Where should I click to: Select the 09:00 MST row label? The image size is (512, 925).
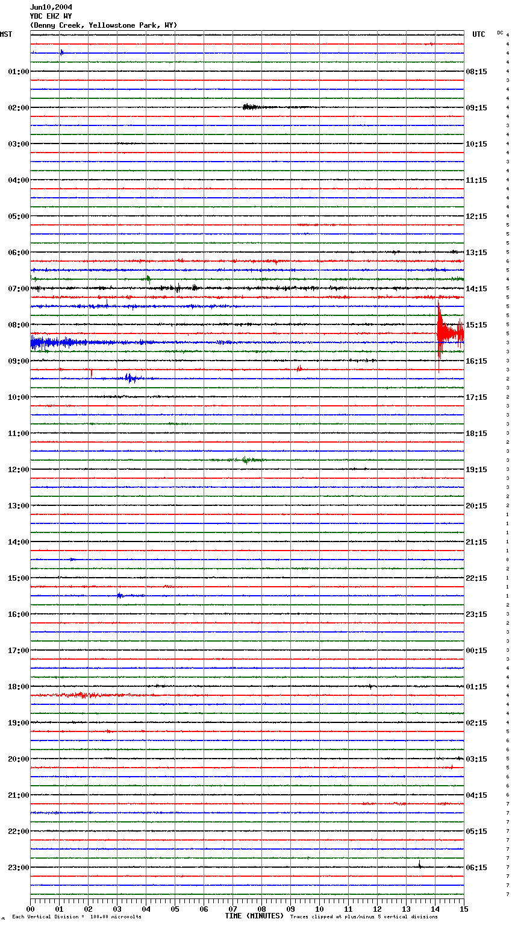click(x=19, y=361)
